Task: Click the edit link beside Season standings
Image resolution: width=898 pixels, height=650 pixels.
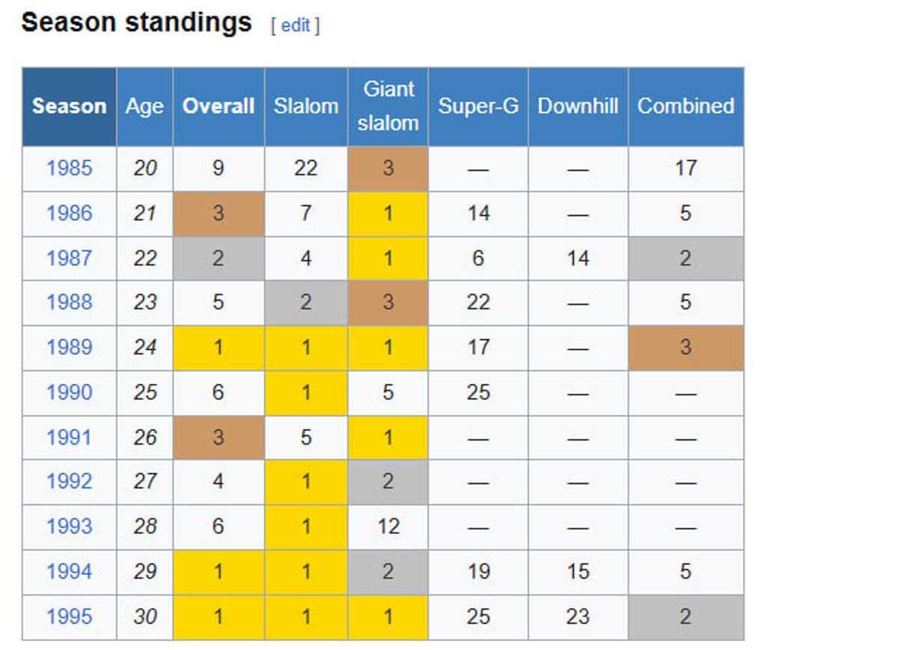Action: [x=296, y=25]
